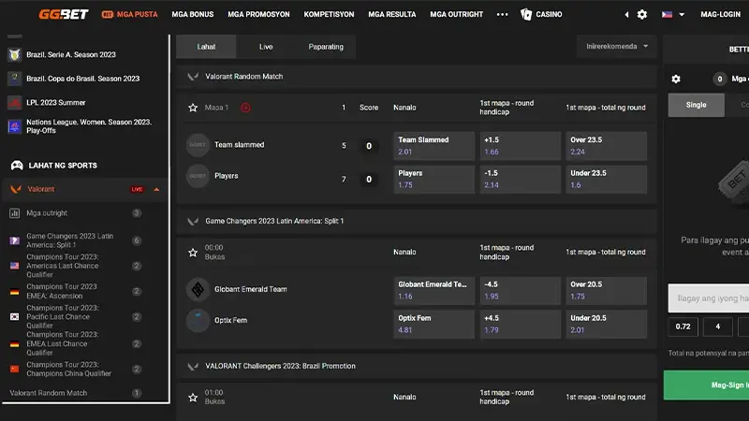Image resolution: width=749 pixels, height=421 pixels.
Task: Click the bet amount input field
Action: 709,298
